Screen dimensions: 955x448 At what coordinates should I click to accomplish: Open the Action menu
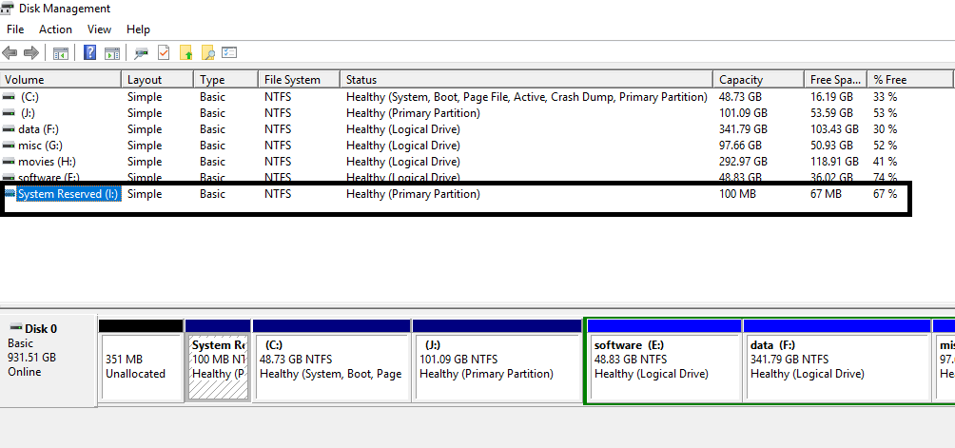[55, 29]
